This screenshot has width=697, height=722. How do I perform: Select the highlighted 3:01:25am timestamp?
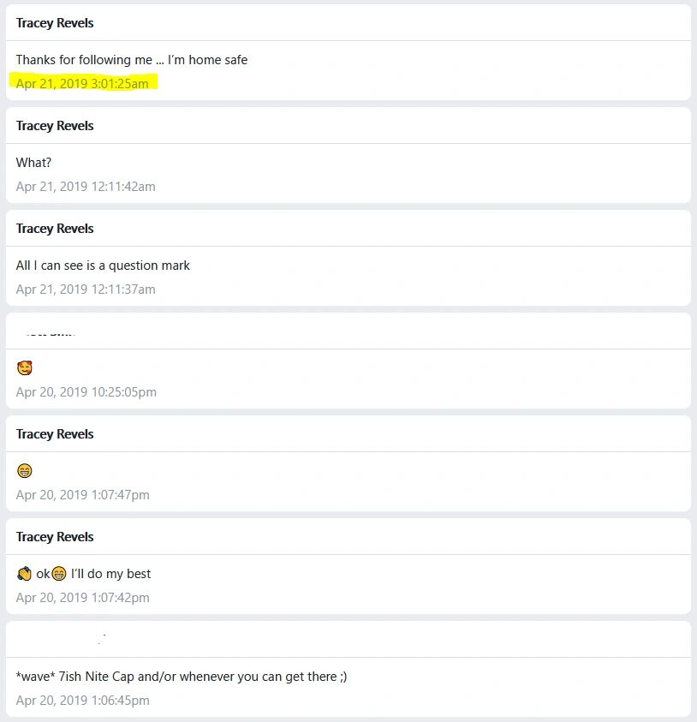point(82,84)
